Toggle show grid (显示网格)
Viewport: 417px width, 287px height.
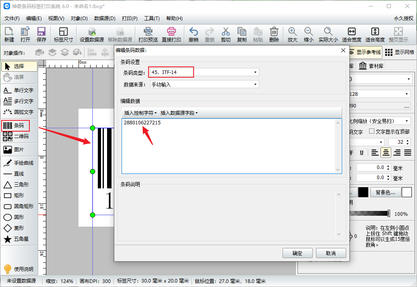point(400,52)
